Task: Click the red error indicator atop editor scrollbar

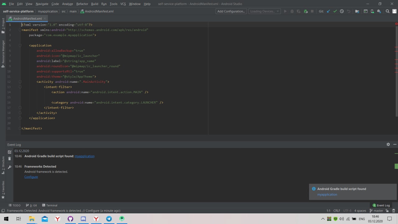Action: (396, 24)
